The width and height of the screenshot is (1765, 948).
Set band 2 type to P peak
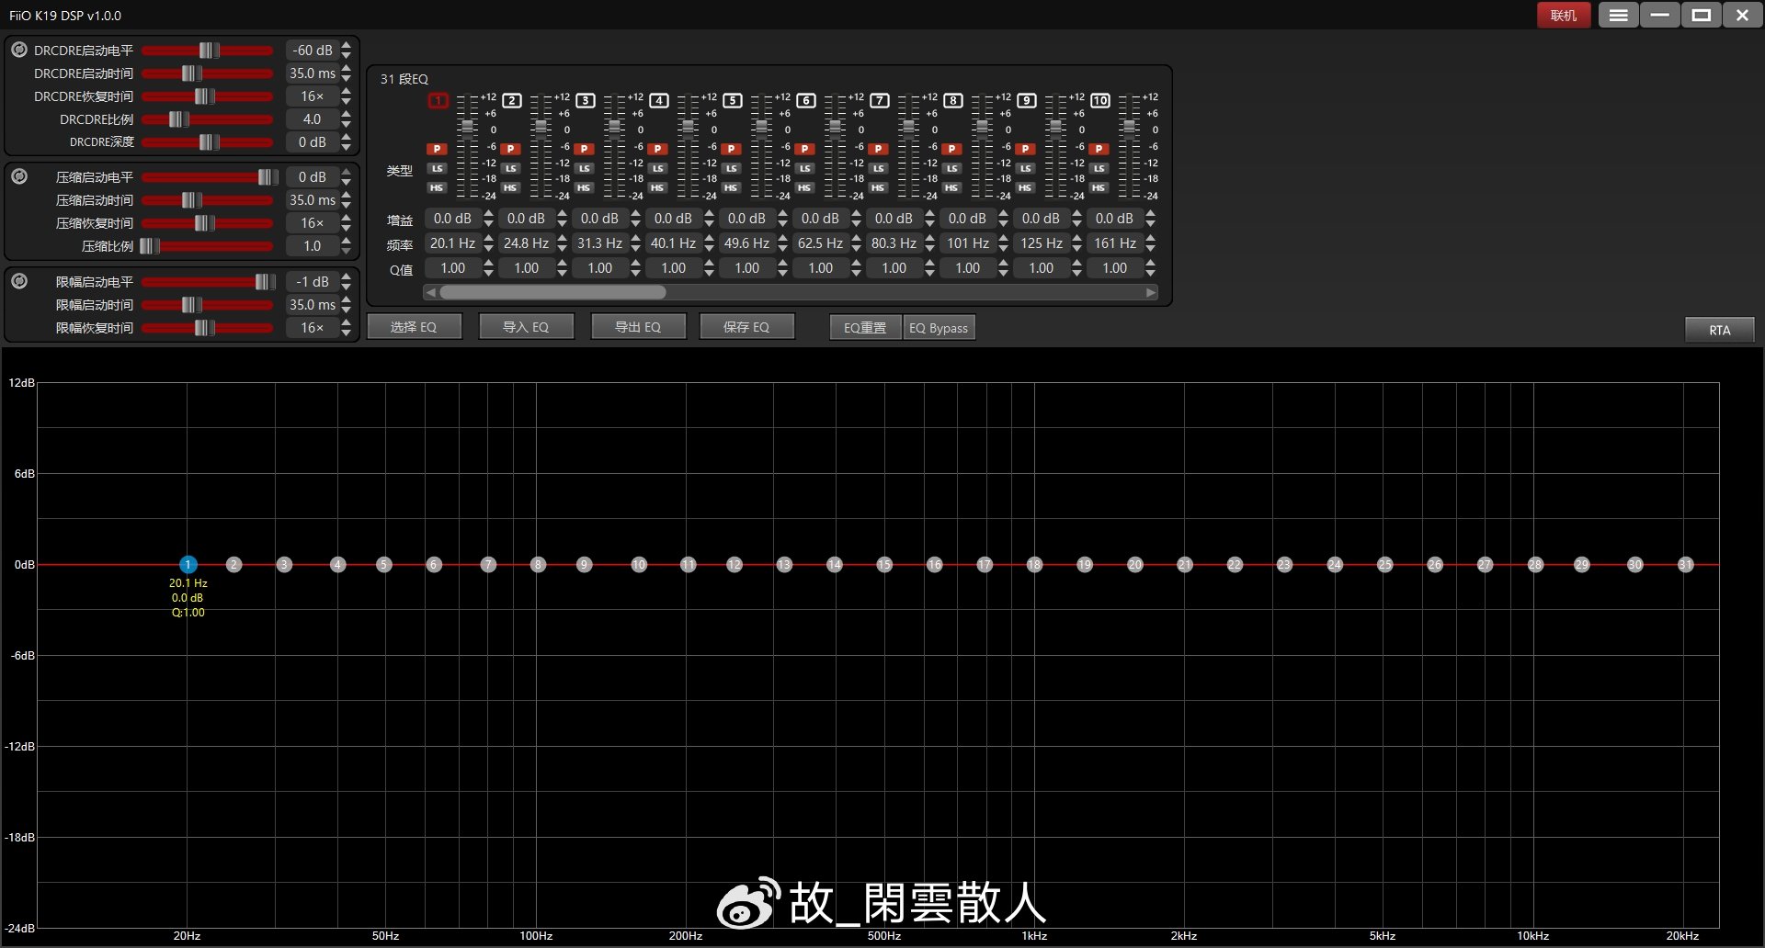[511, 149]
